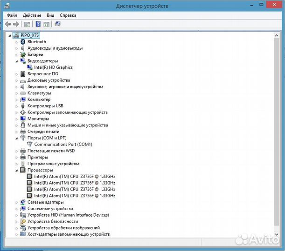This screenshot has height=251, width=285.
Task: Click the PiPO_X7S computer icon
Action: click(x=16, y=35)
